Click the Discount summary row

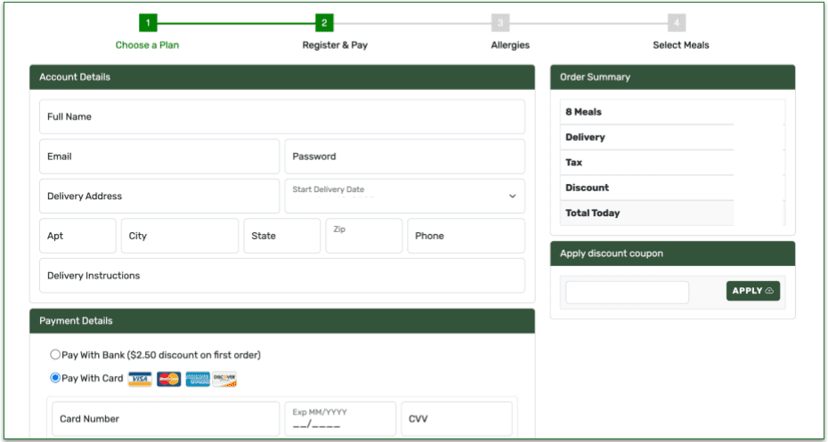click(673, 188)
